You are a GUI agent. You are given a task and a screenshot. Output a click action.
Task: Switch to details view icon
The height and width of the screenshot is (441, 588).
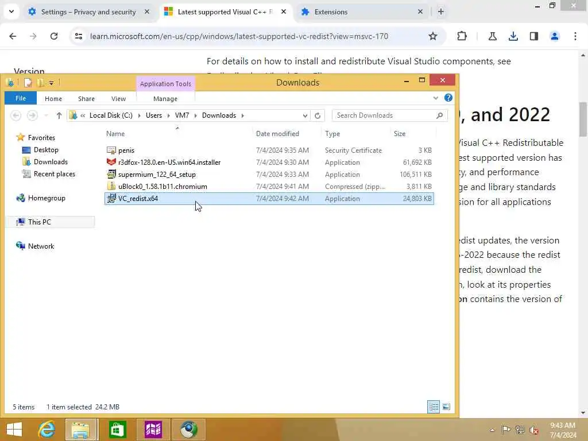pos(434,407)
